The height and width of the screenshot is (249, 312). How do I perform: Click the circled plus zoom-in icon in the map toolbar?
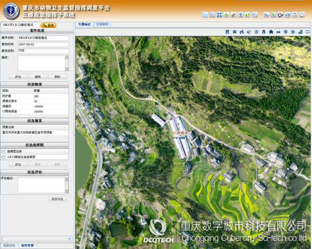pyautogui.click(x=256, y=32)
